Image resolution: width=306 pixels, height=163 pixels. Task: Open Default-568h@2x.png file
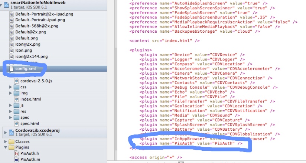pos(37,26)
